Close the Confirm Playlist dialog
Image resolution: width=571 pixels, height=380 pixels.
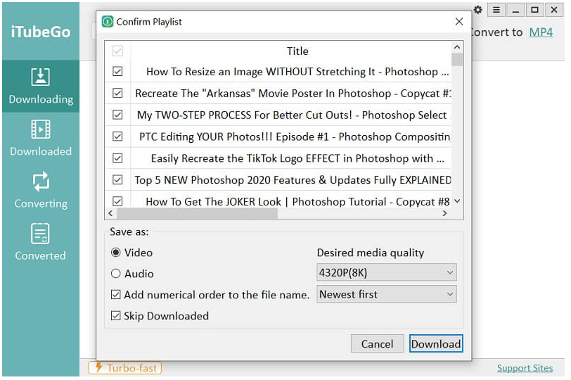(458, 22)
